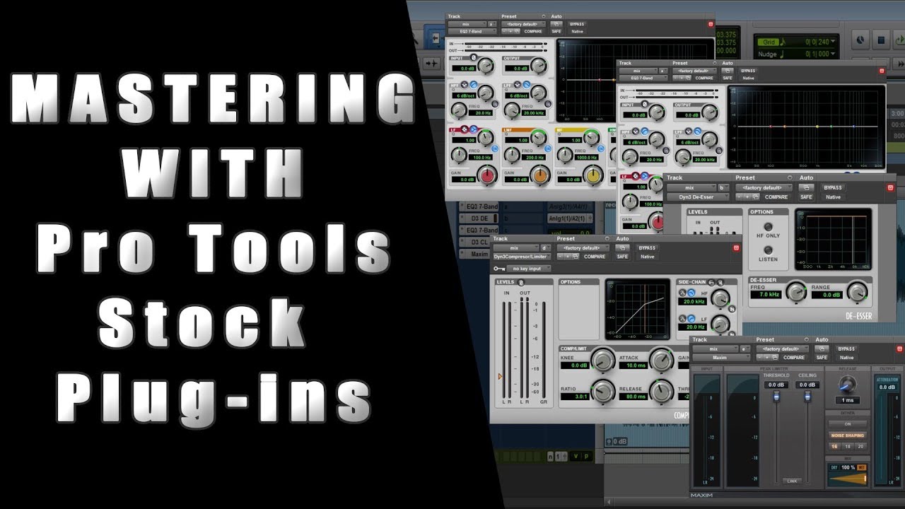Click the phase invert icon beside INPUT in the back EQ3
The image size is (905, 509).
[x=474, y=58]
